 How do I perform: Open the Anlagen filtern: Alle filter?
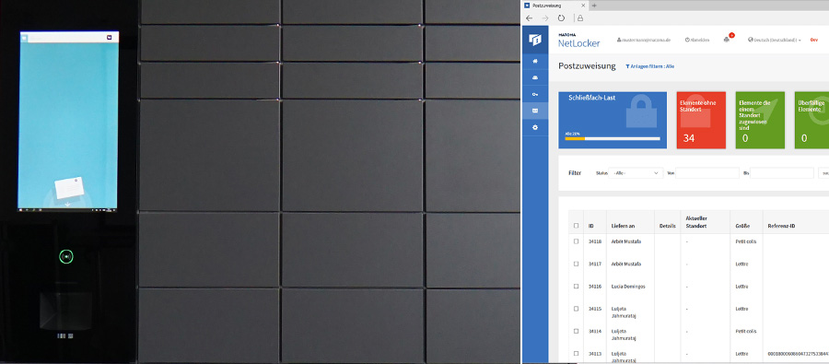tap(649, 66)
